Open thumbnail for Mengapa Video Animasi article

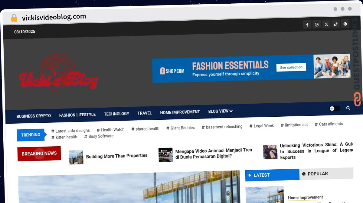(x=165, y=155)
